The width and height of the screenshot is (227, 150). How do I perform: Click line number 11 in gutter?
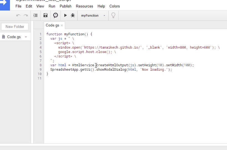click(40, 78)
